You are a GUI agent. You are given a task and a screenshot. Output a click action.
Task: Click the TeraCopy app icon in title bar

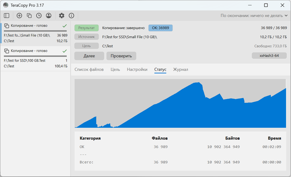[x=6, y=5]
